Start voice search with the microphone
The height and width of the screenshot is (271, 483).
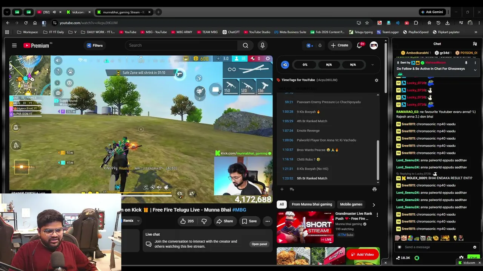(263, 46)
